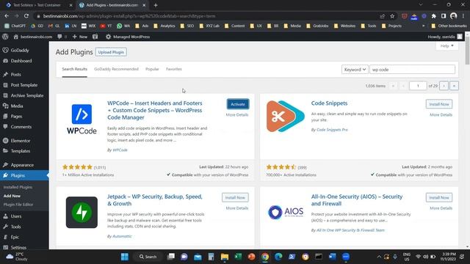Click the Posts pin icon in the sidebar
This screenshot has width=470, height=264.
tap(5, 75)
